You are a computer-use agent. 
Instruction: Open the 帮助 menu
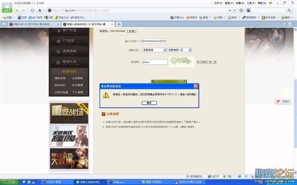[x=262, y=3]
